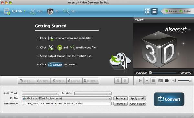Open the Subtitle dropdown
The height and width of the screenshot is (118, 194).
point(93,93)
